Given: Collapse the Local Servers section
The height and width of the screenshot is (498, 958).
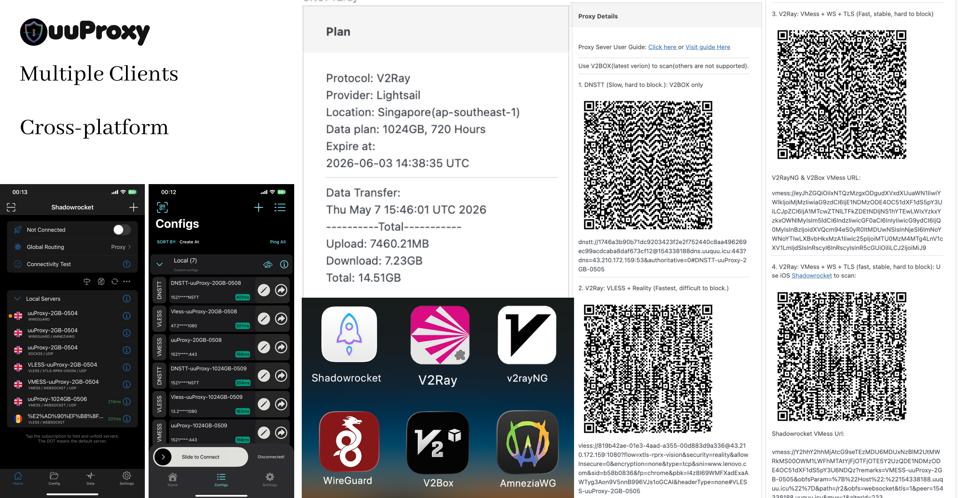Looking at the screenshot, I should tap(17, 298).
